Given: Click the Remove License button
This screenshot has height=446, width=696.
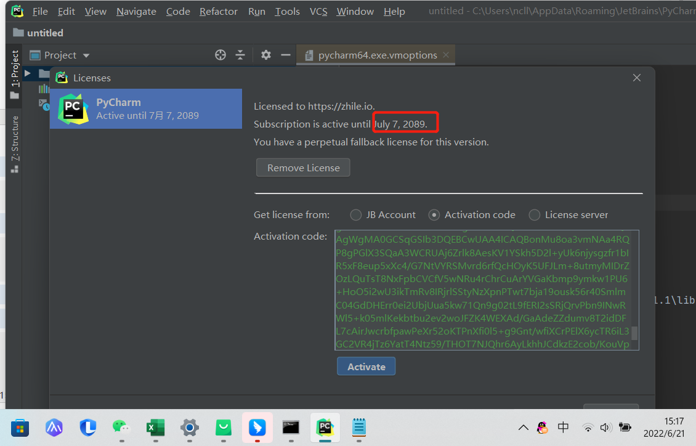Looking at the screenshot, I should coord(303,168).
